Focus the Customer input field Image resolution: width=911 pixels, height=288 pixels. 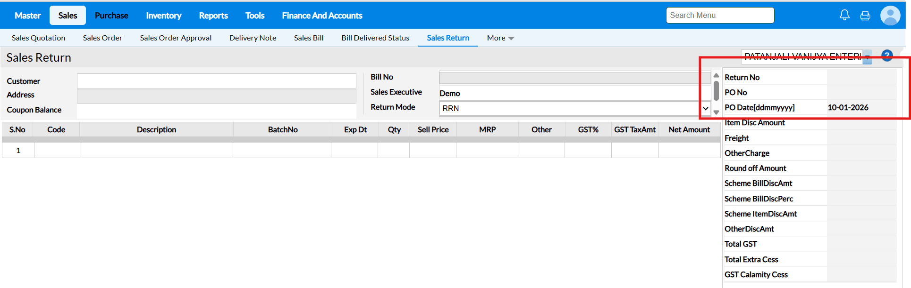(x=216, y=81)
